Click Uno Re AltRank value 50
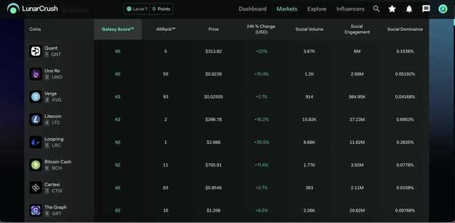This screenshot has width=455, height=223. (x=166, y=75)
